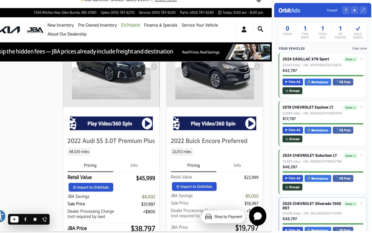Call the Sales number (410) 787-6270
The image size is (372, 233).
click(118, 13)
